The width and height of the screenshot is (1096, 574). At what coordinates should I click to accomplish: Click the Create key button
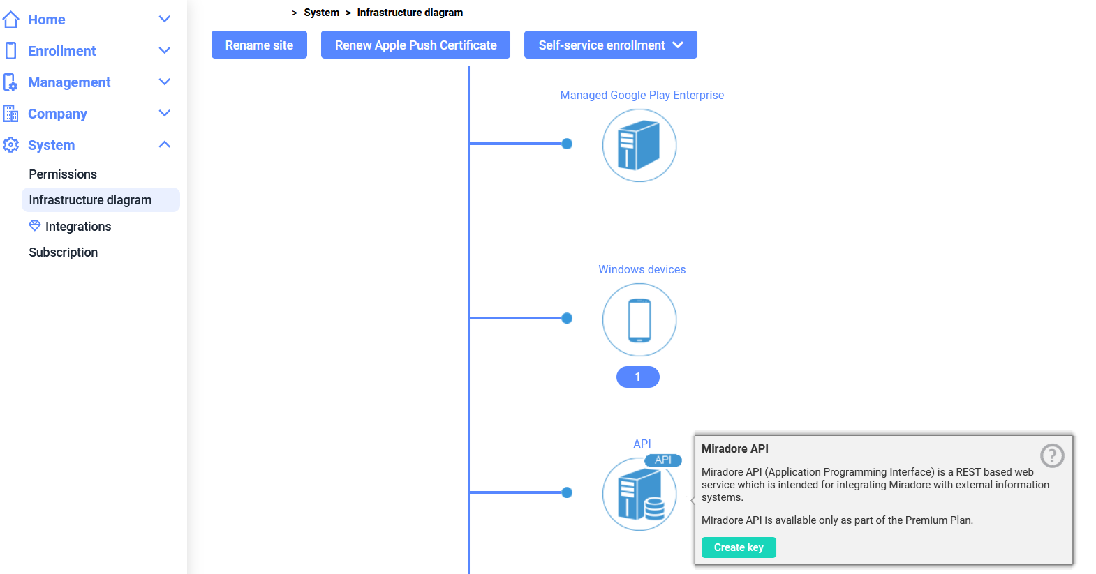pos(739,547)
